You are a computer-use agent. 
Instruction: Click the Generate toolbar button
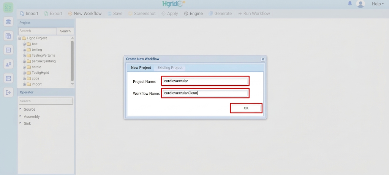(220, 13)
